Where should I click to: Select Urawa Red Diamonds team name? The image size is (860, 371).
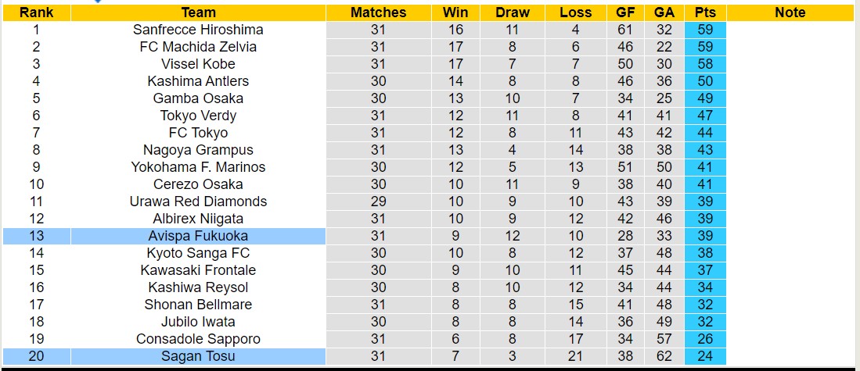click(x=198, y=202)
